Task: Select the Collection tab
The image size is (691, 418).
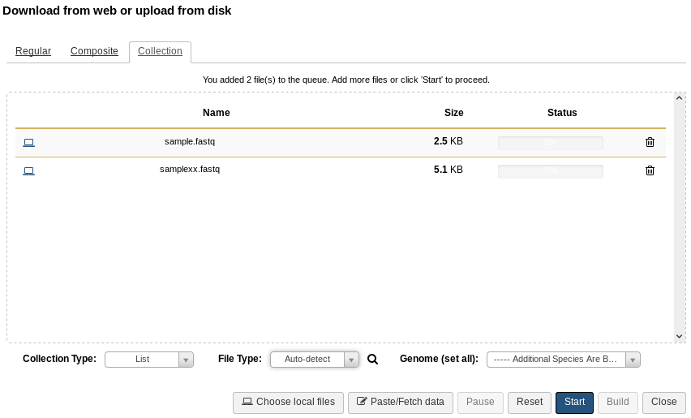Action: [x=160, y=51]
